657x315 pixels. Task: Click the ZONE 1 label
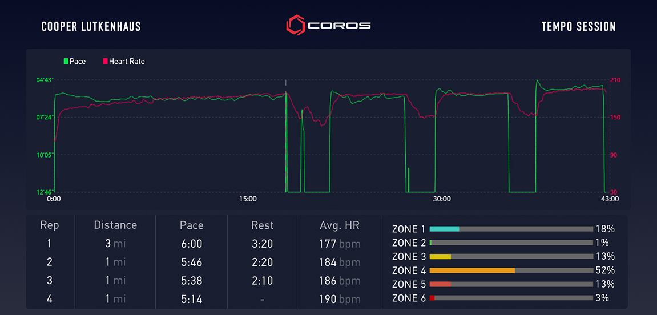409,229
